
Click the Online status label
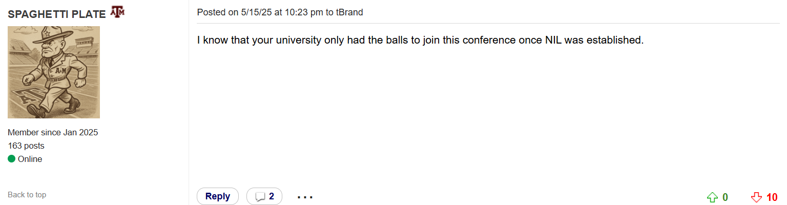point(30,159)
